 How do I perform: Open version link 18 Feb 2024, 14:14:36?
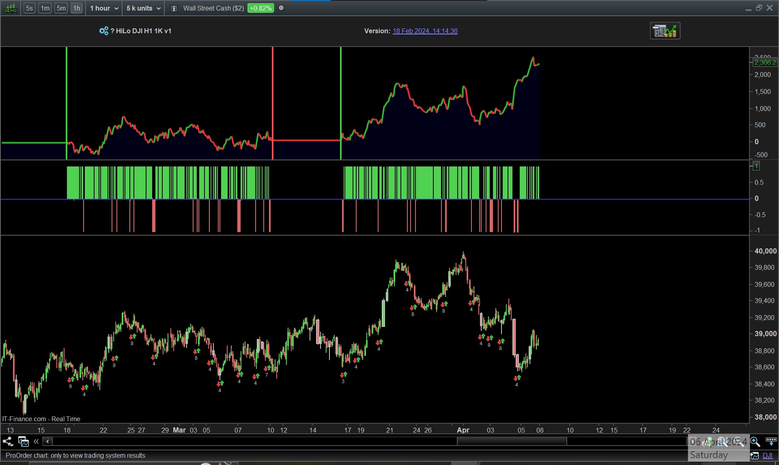click(x=425, y=31)
